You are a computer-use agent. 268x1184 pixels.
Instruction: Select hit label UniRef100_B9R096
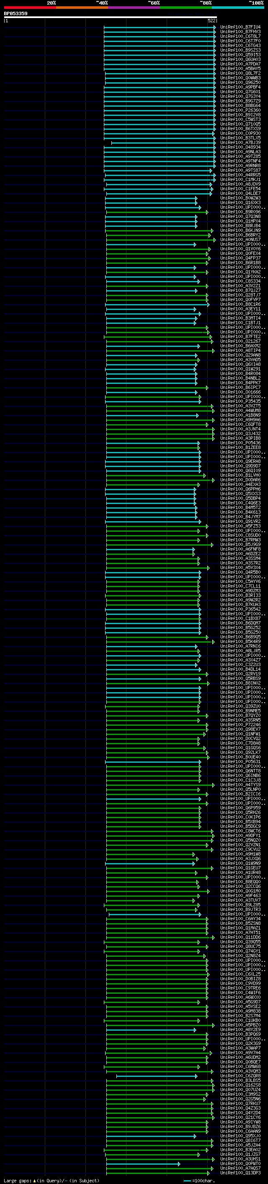point(240,212)
